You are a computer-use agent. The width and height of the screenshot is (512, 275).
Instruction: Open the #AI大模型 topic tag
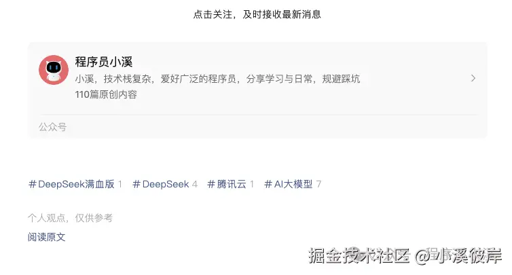pos(289,184)
